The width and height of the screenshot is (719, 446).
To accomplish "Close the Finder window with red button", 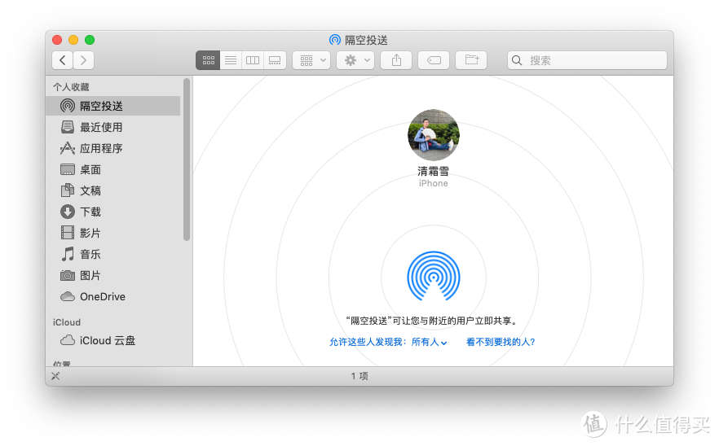I will click(57, 40).
